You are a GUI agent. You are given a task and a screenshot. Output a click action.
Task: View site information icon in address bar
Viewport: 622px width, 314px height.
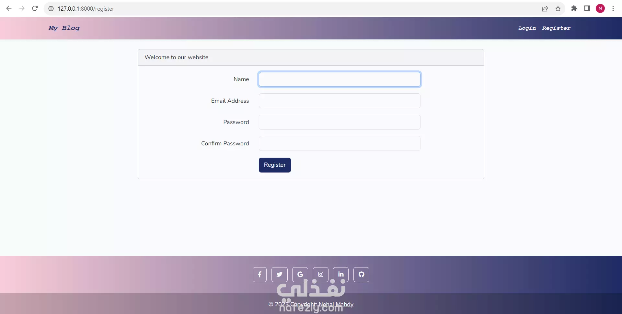pos(51,9)
